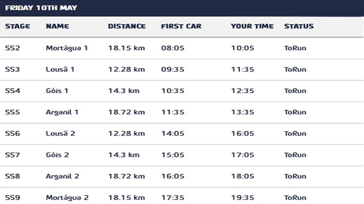Select the 09:35 first car time
The width and height of the screenshot is (364, 204).
coord(173,70)
